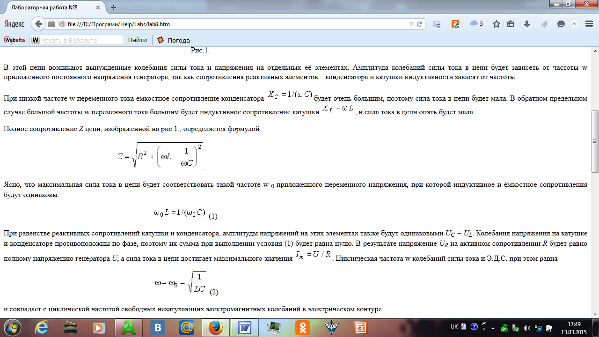This screenshot has height=337, width=599.
Task: Open the Odnoklassniki toolbar extension icon
Action: (x=455, y=24)
